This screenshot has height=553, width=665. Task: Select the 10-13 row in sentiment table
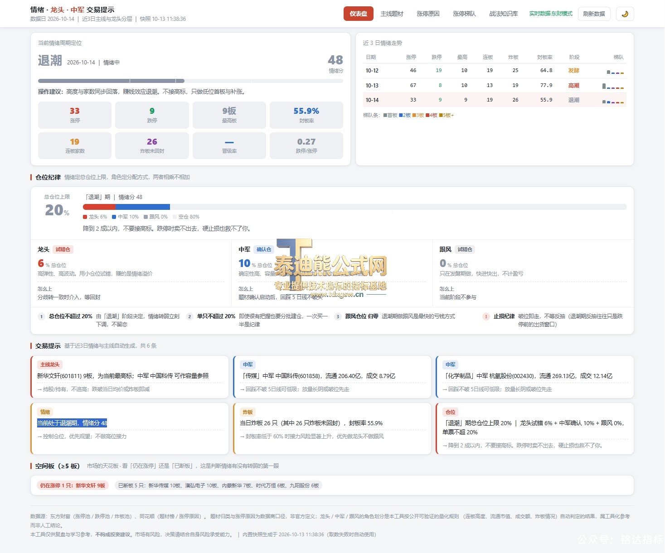495,85
